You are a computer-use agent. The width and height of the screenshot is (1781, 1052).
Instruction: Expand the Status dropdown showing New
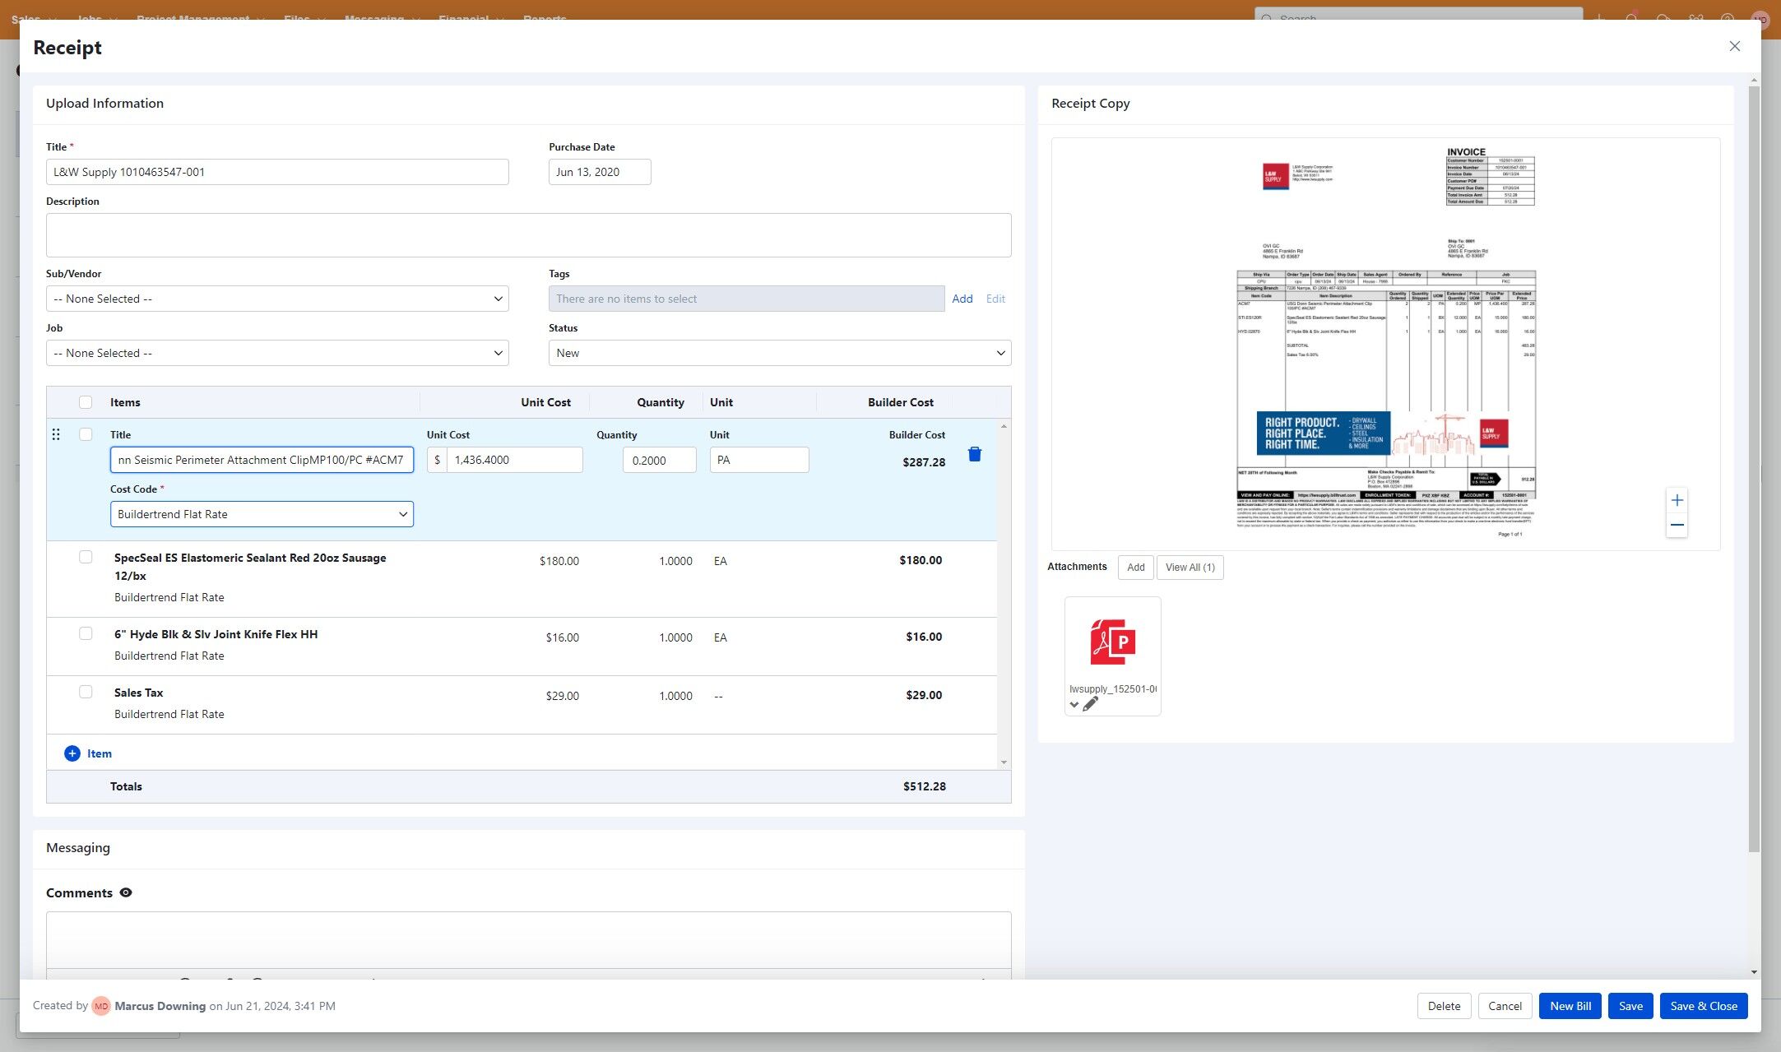pos(779,353)
